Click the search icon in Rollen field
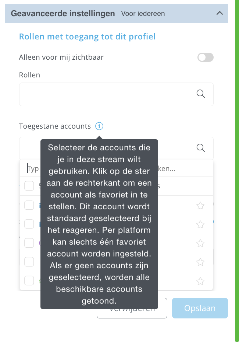Viewport: 239px width, 342px height. tap(200, 94)
